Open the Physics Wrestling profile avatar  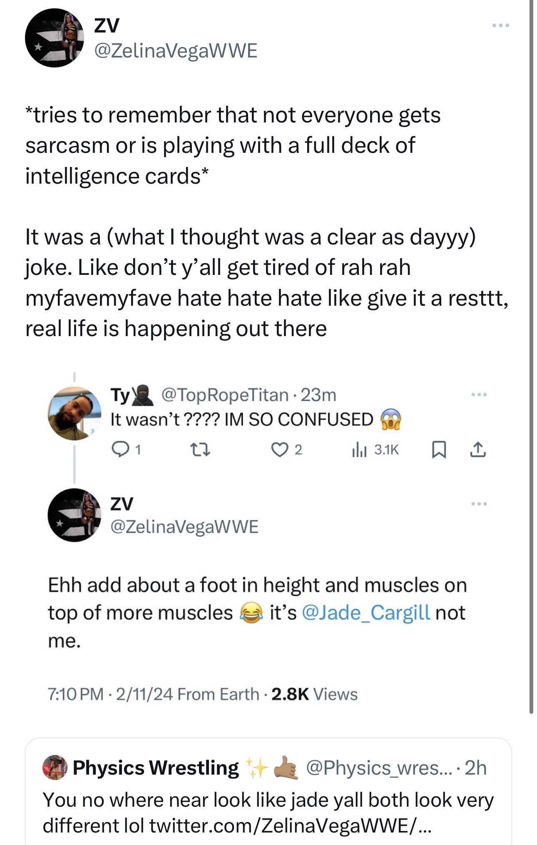click(x=55, y=767)
